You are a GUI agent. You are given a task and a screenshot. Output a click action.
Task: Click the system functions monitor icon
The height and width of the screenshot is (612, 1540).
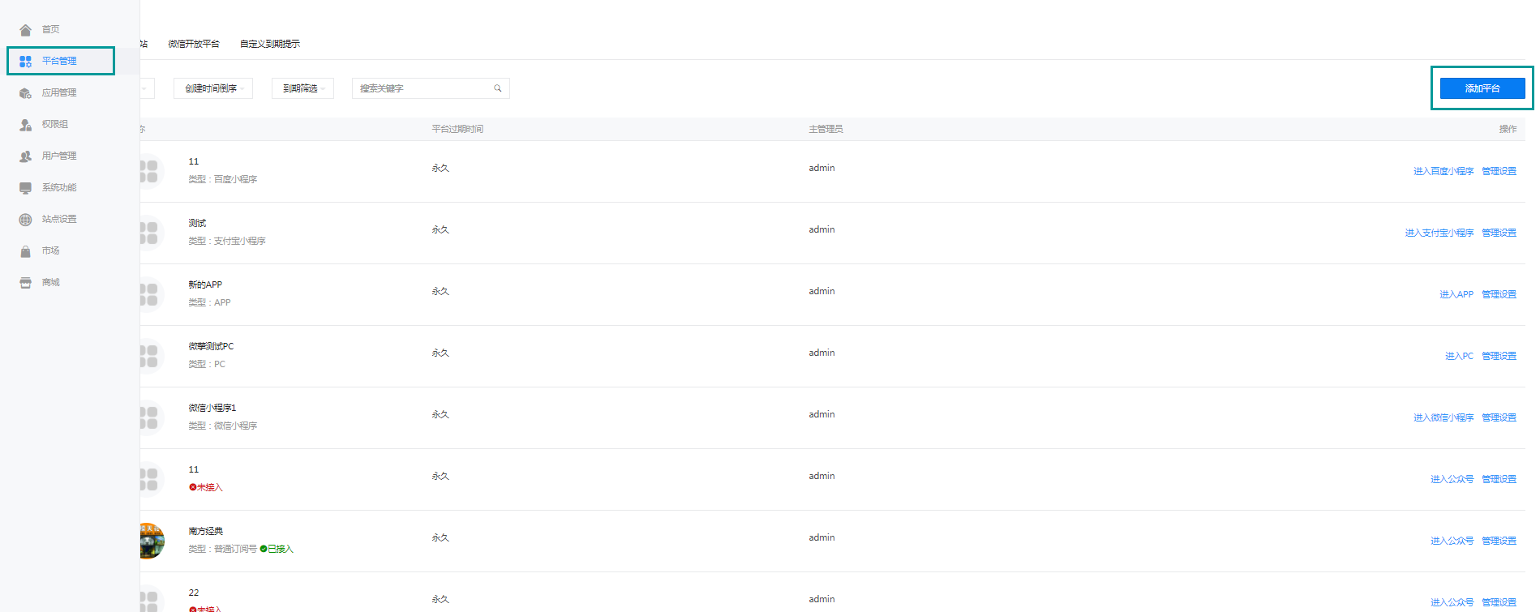tap(25, 188)
